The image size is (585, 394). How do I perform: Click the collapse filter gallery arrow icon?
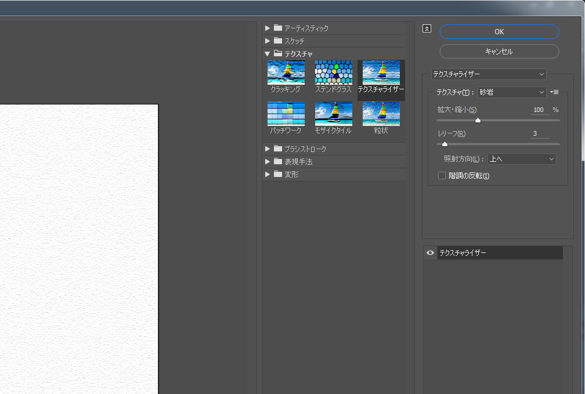coord(427,28)
